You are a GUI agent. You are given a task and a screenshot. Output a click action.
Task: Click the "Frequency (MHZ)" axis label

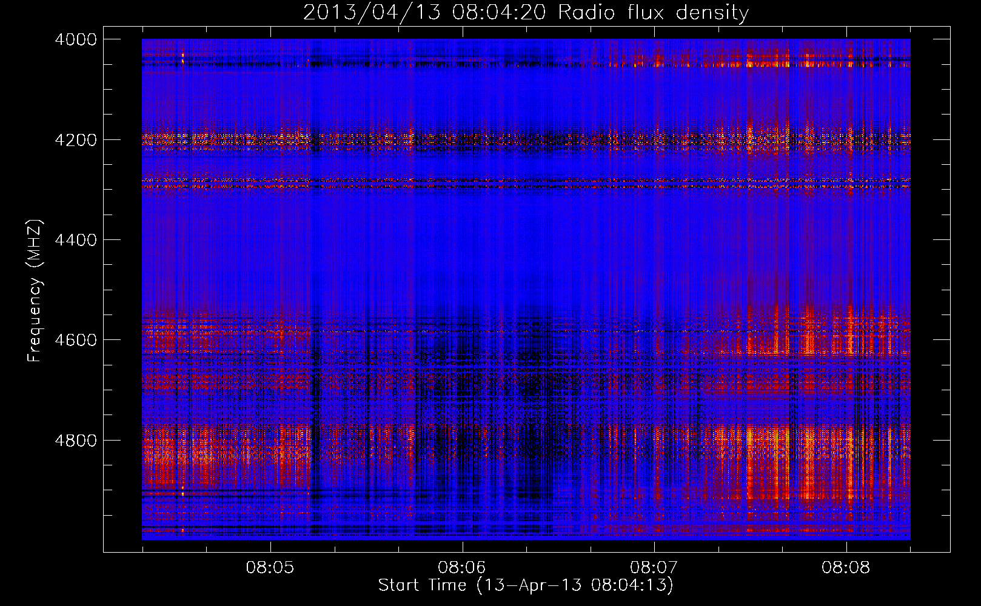35,291
